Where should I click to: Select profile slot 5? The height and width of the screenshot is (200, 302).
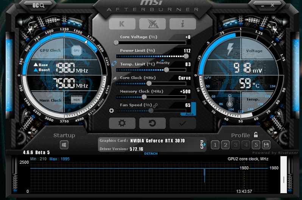256,145
